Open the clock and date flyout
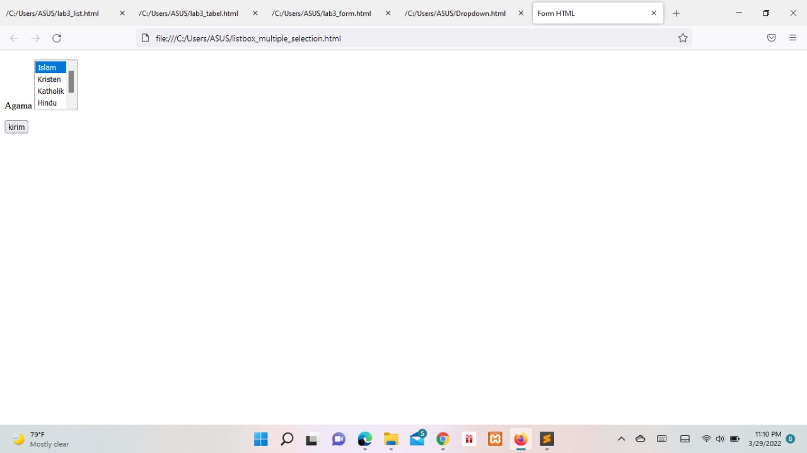 [x=765, y=439]
